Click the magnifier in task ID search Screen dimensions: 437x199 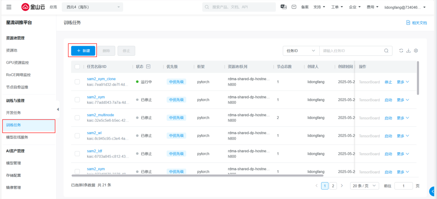pos(386,51)
